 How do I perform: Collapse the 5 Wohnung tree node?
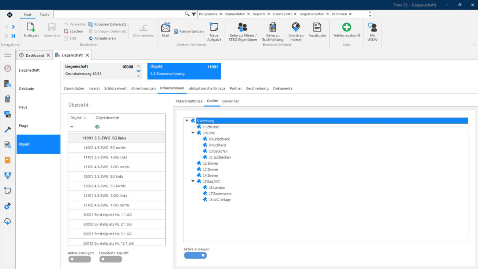point(187,121)
